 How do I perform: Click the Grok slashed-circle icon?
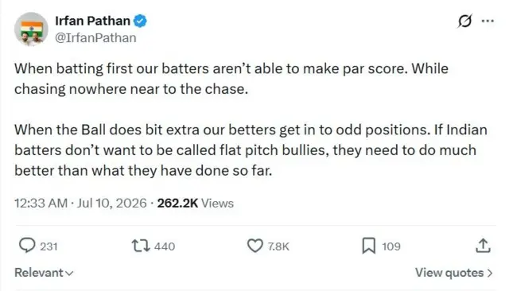pyautogui.click(x=464, y=21)
